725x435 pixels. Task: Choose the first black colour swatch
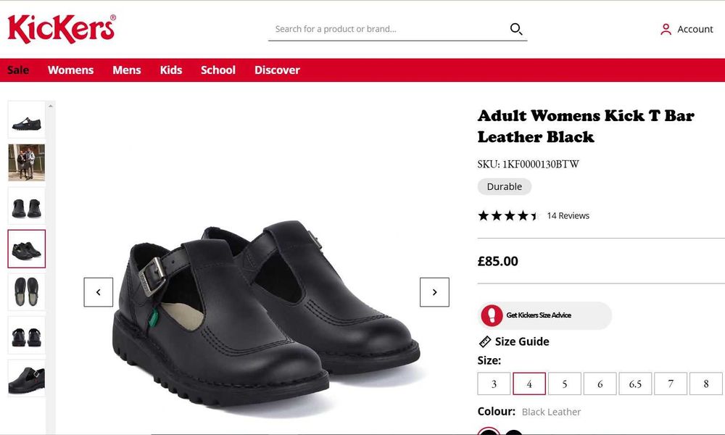pos(489,433)
